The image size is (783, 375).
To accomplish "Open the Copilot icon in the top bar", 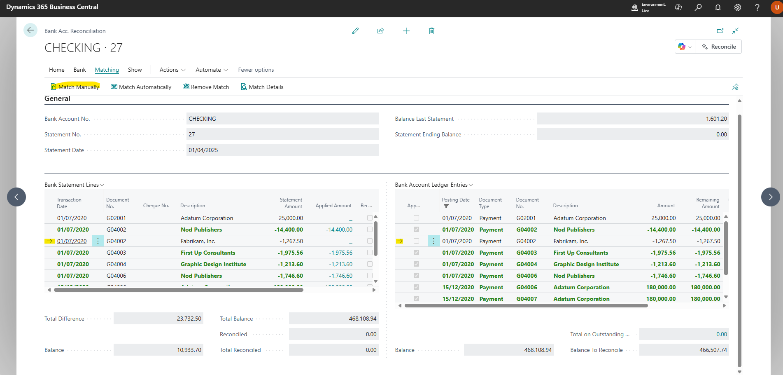I will coord(678,7).
